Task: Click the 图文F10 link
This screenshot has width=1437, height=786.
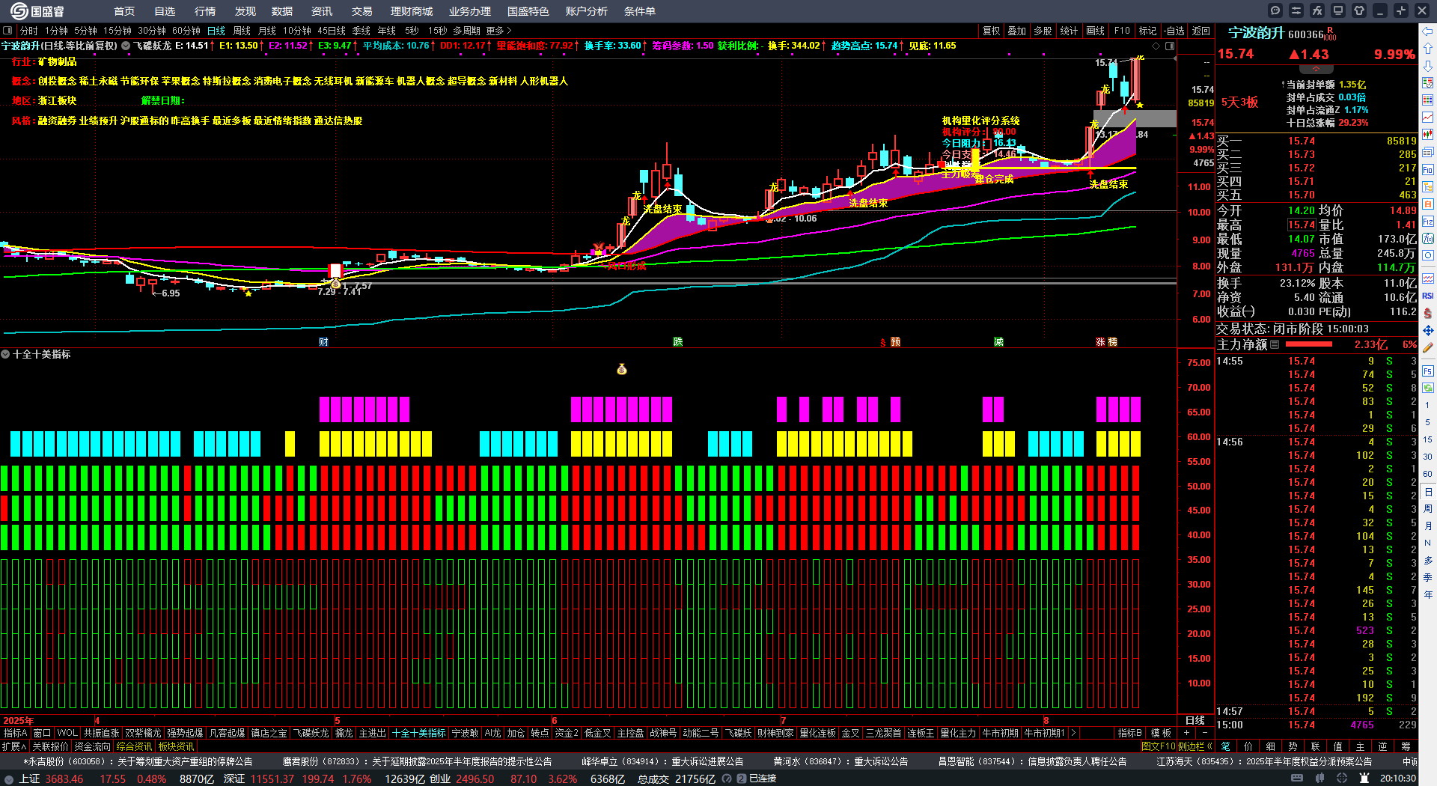Action: [1159, 746]
